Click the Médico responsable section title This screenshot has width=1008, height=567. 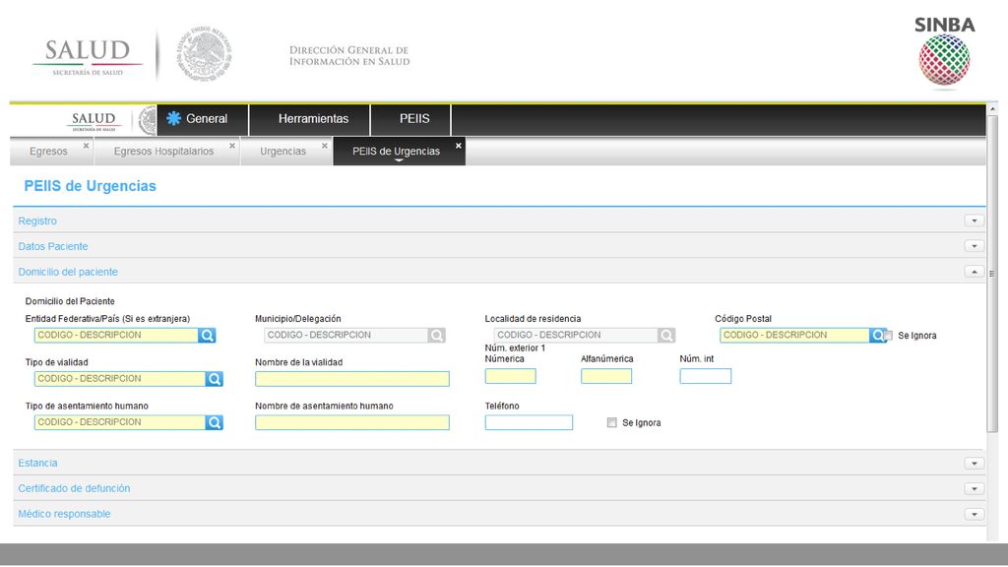[64, 514]
